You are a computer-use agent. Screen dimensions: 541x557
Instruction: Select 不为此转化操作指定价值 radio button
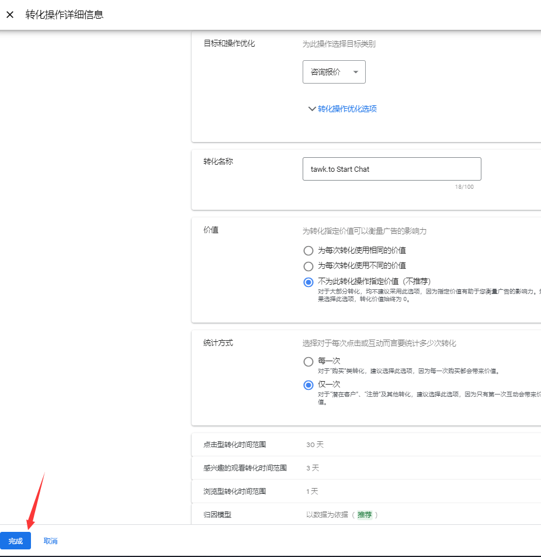click(x=308, y=282)
